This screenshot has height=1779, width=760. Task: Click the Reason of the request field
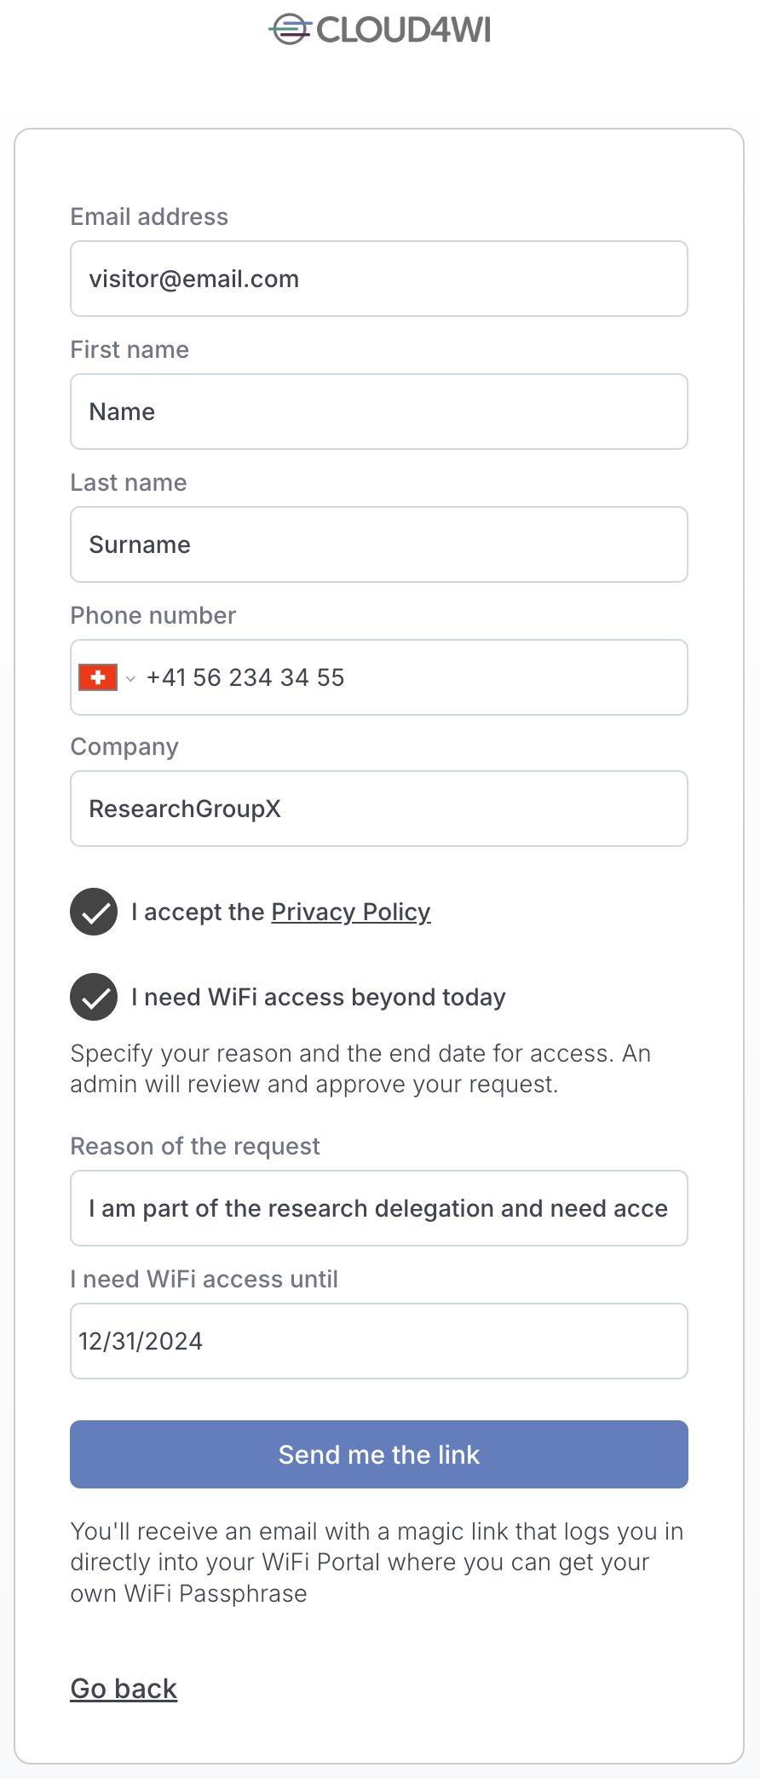(379, 1208)
